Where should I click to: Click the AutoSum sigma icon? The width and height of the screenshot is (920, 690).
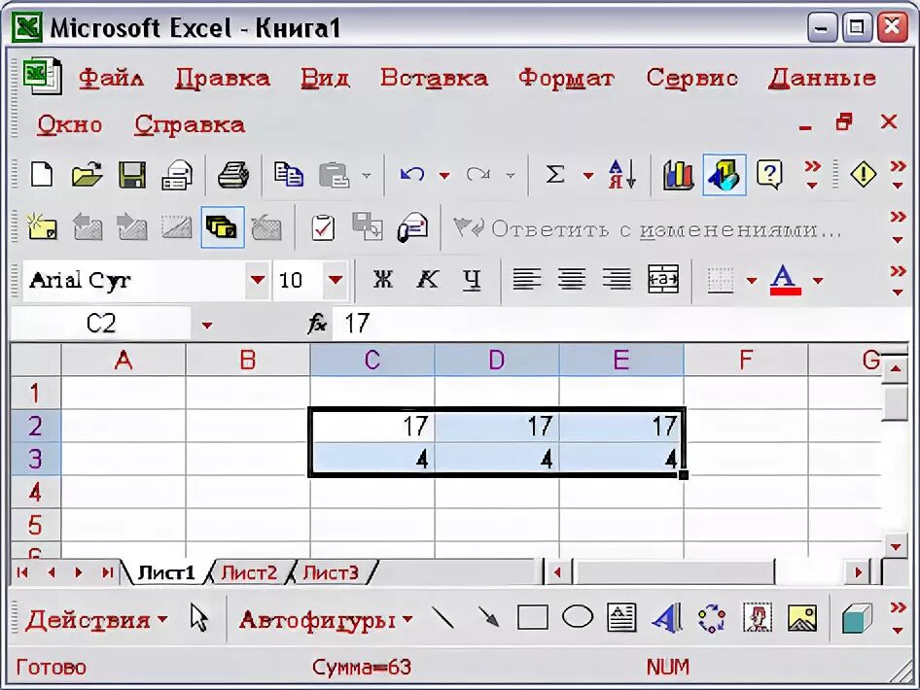pyautogui.click(x=555, y=175)
